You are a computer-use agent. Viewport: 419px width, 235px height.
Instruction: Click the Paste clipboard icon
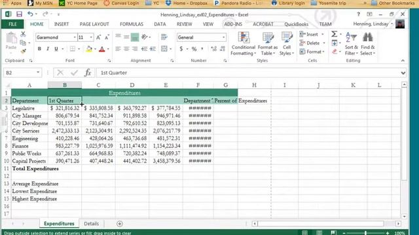pos(11,38)
